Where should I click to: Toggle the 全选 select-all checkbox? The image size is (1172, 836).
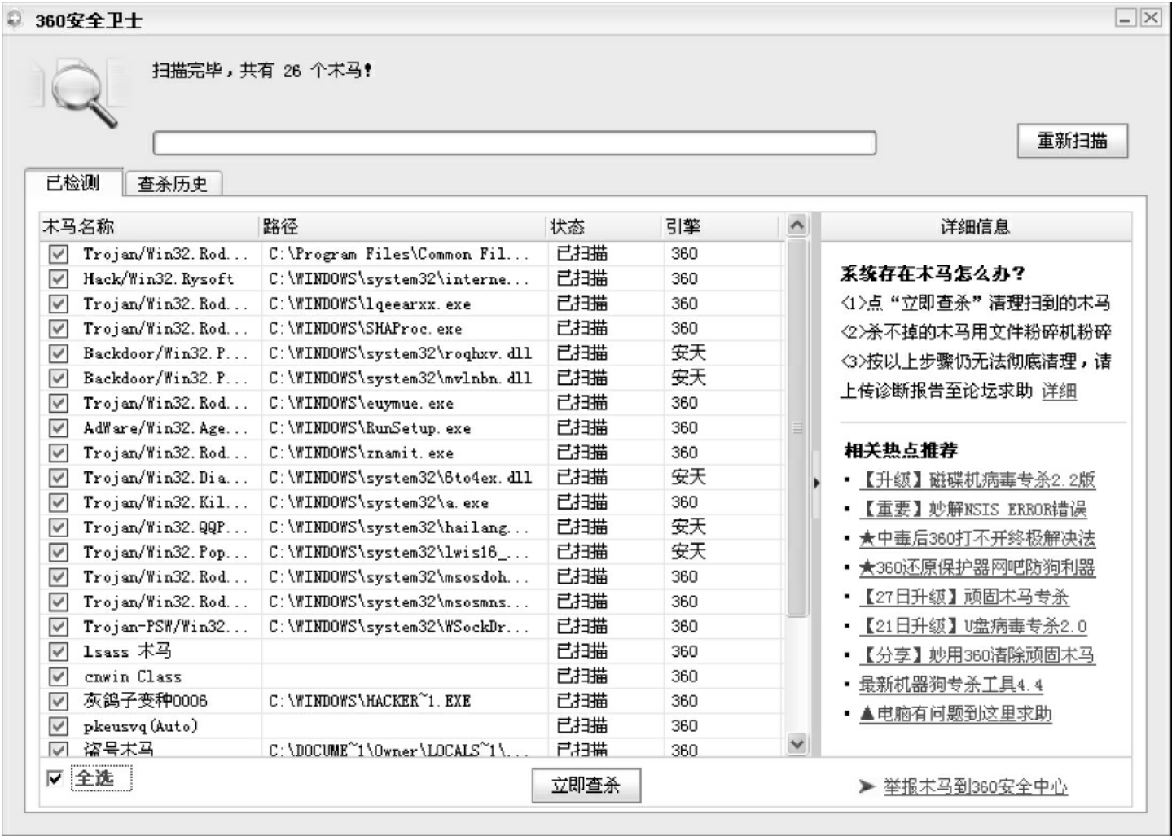click(x=55, y=778)
